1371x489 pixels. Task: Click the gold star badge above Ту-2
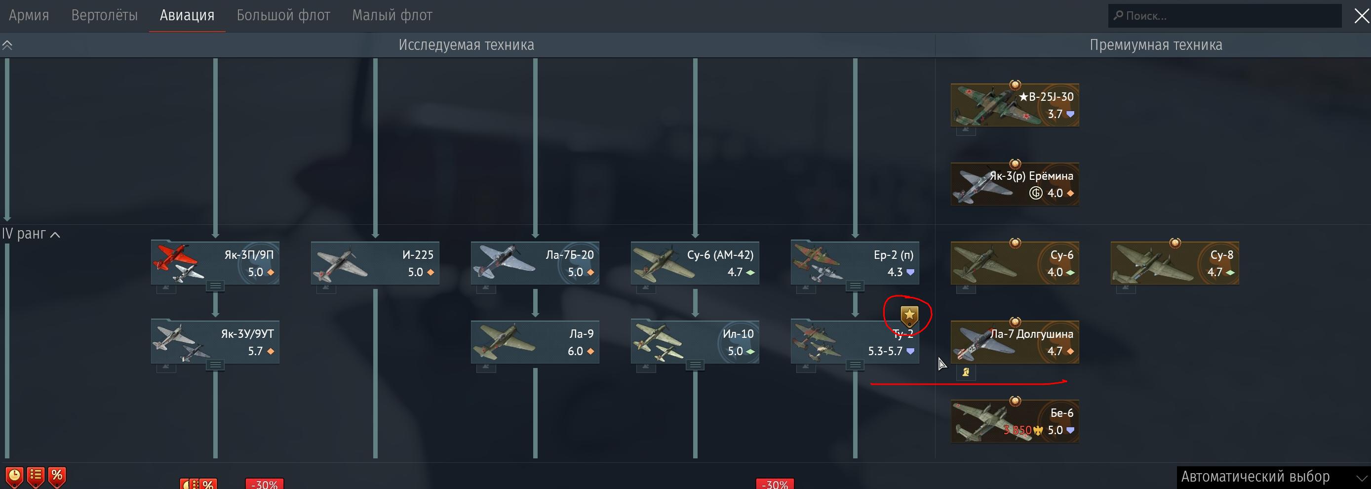tap(909, 317)
